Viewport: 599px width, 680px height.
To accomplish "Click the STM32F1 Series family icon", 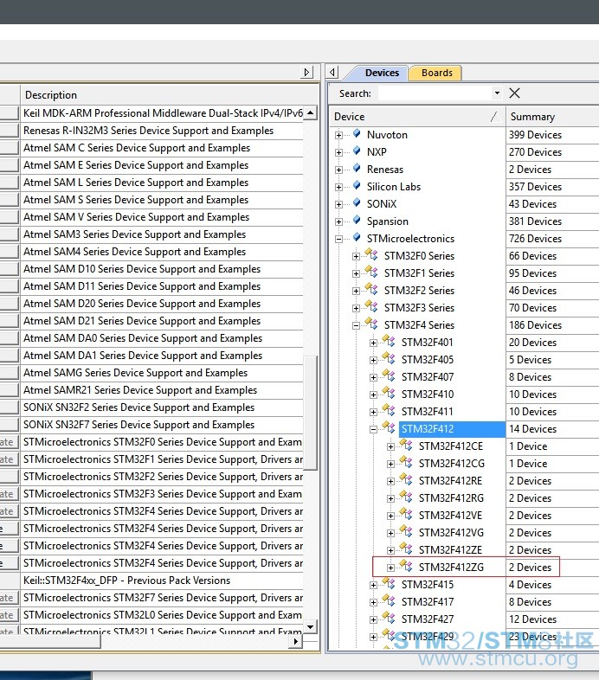I will click(371, 272).
